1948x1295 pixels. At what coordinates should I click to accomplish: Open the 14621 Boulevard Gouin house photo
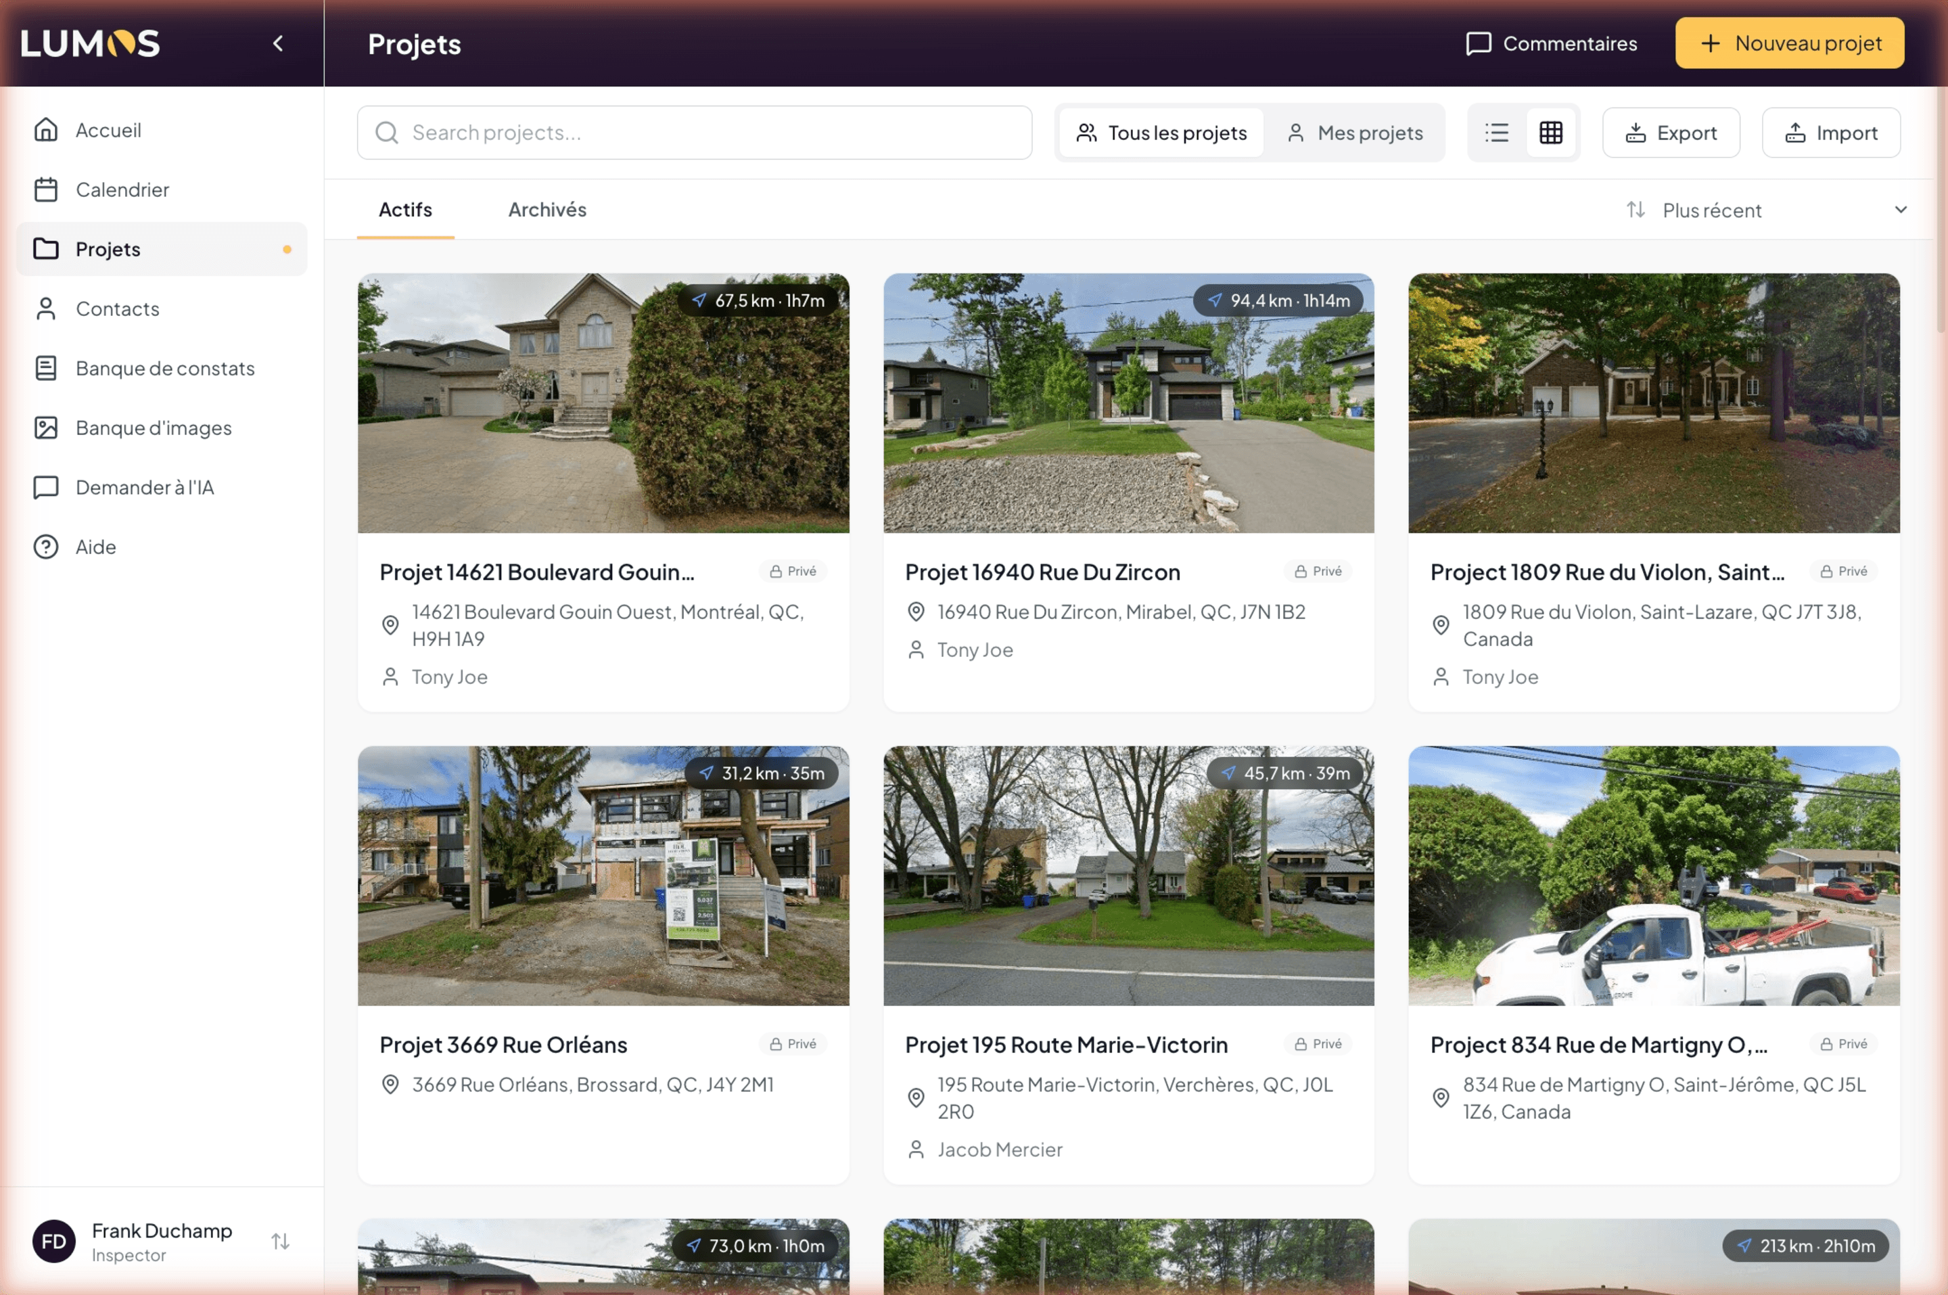click(x=603, y=403)
